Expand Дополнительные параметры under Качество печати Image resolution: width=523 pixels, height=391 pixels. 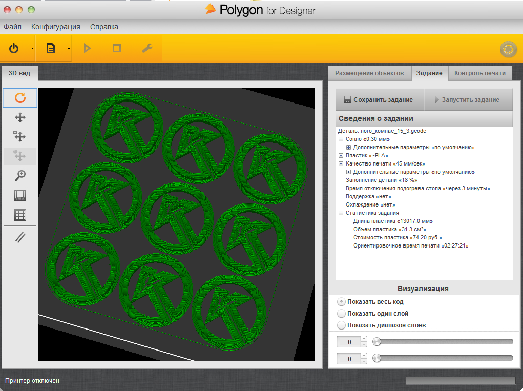348,172
